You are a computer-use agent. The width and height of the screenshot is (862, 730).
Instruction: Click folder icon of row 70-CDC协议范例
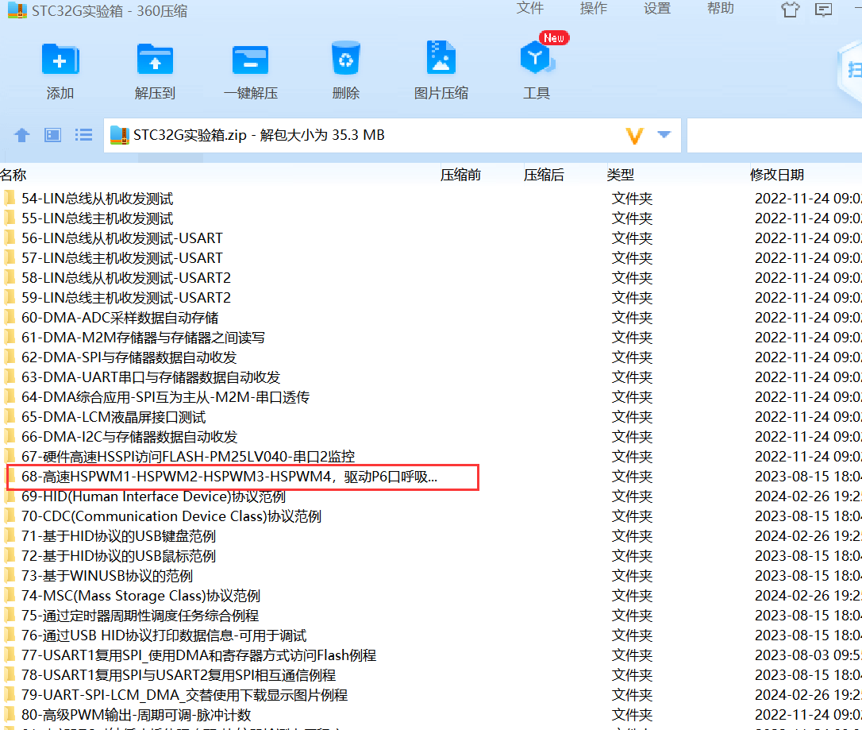pyautogui.click(x=10, y=516)
